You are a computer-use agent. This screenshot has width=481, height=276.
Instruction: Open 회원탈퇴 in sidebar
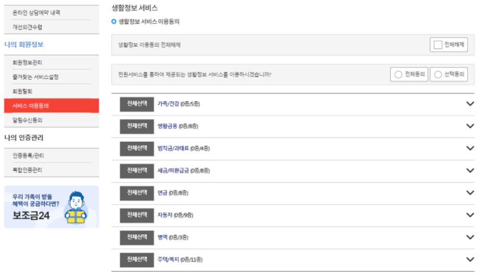click(x=22, y=91)
